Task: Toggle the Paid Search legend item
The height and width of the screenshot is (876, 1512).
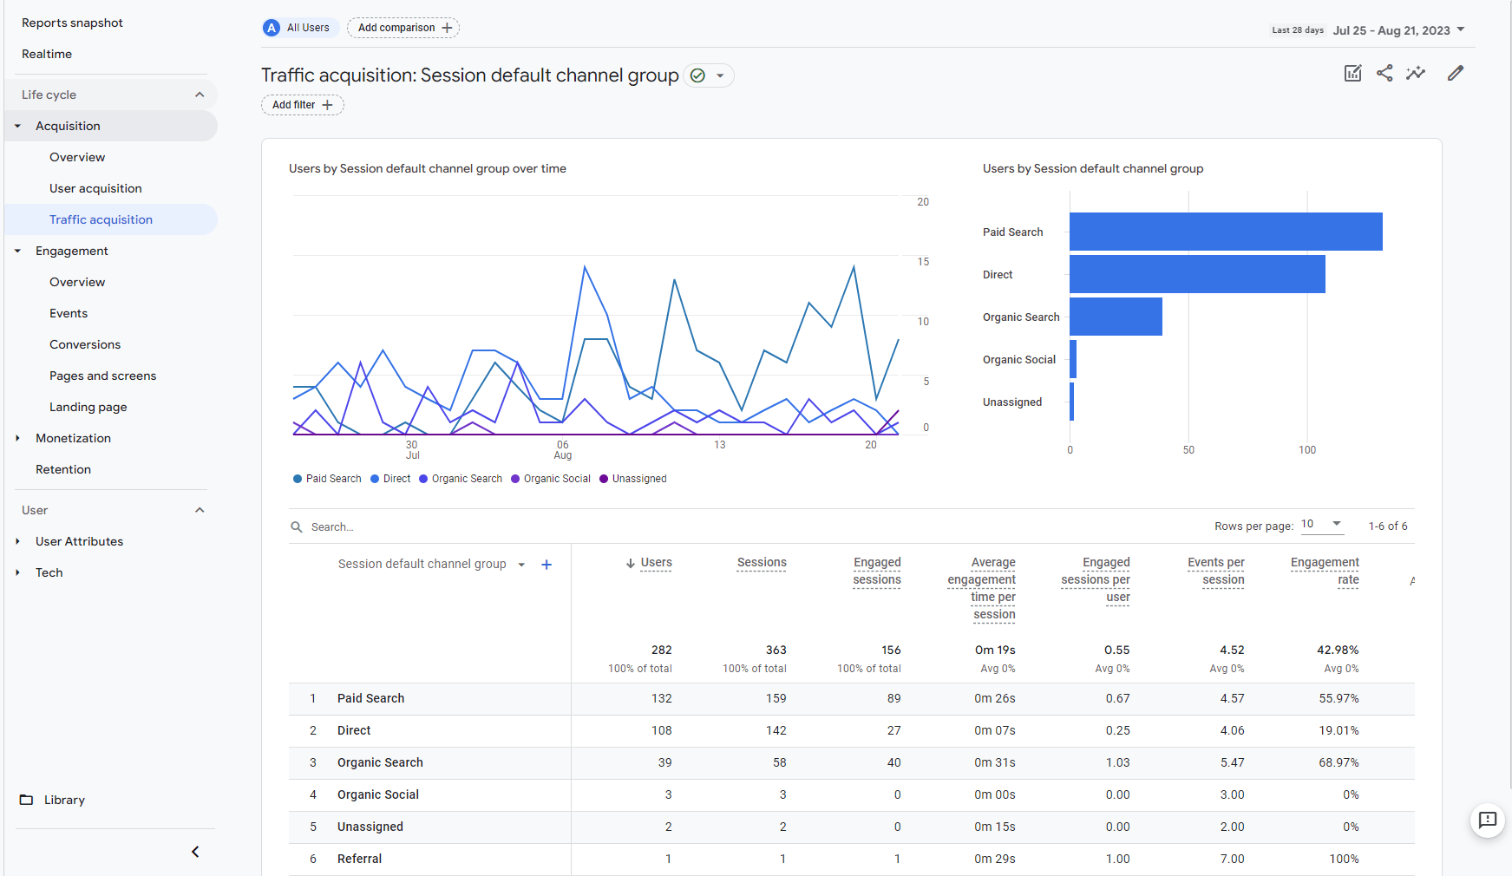Action: pos(327,479)
